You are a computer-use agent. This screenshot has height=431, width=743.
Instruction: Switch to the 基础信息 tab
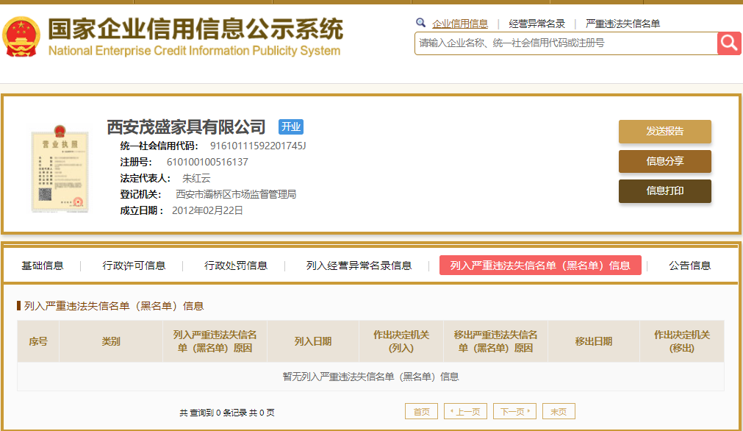click(x=43, y=266)
